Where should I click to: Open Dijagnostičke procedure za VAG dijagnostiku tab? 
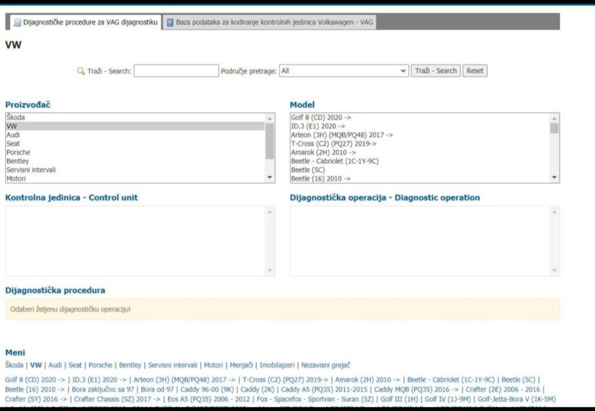(85, 23)
